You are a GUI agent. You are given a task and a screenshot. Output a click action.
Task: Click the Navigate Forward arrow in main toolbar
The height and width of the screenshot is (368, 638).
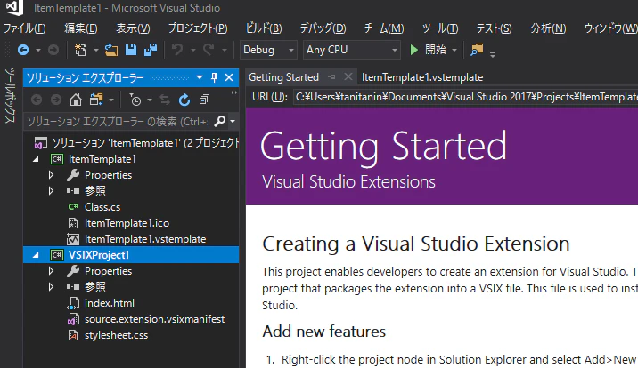pyautogui.click(x=53, y=50)
